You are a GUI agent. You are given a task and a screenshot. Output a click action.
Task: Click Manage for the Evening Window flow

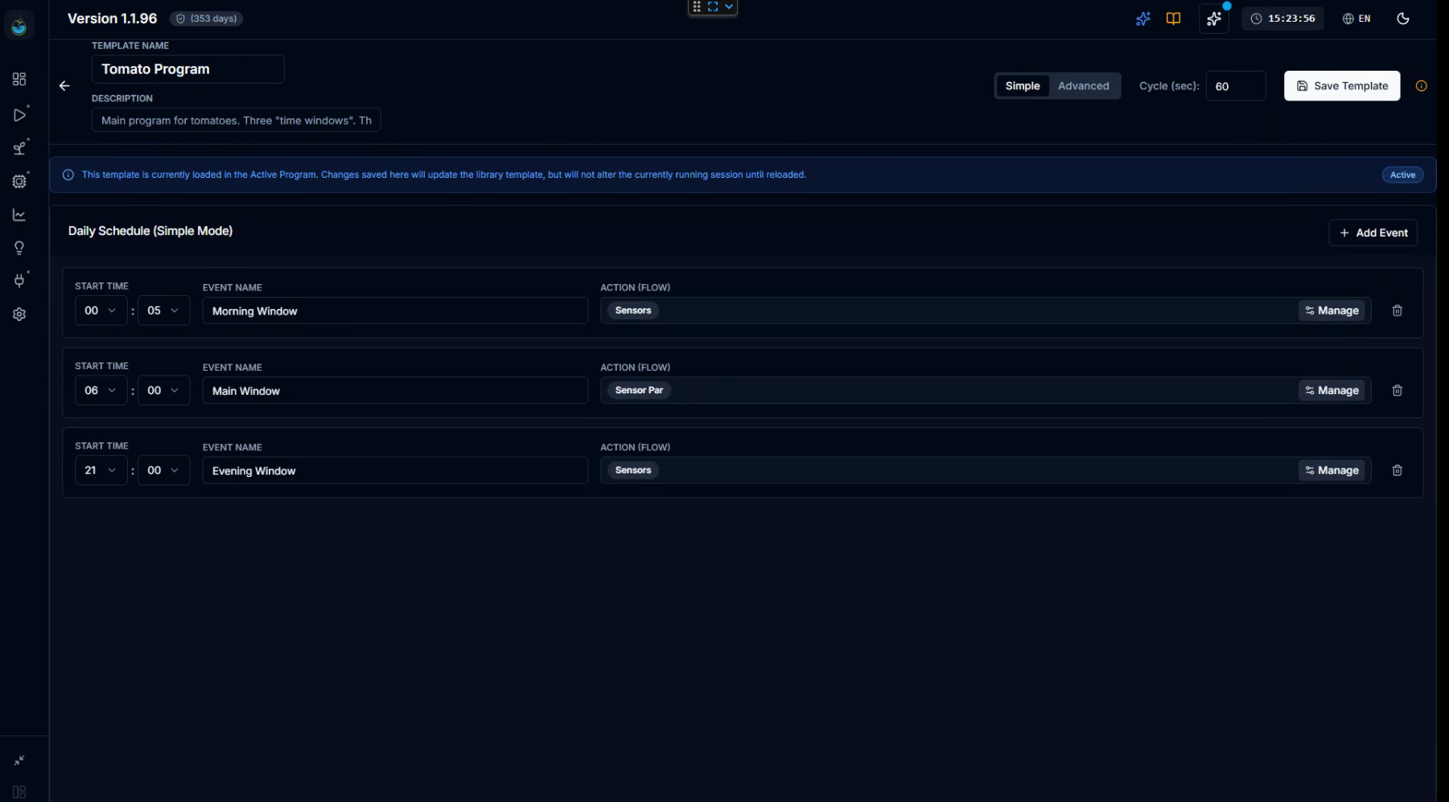coord(1332,471)
